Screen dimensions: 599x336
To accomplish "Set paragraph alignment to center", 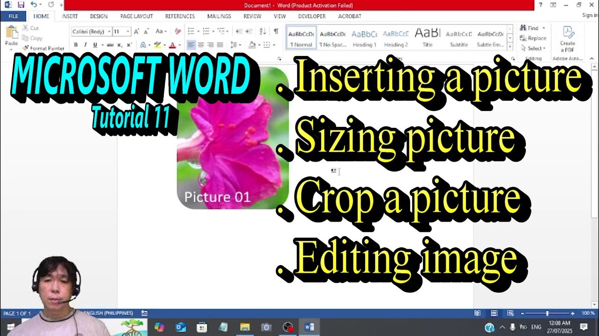I will [x=201, y=45].
